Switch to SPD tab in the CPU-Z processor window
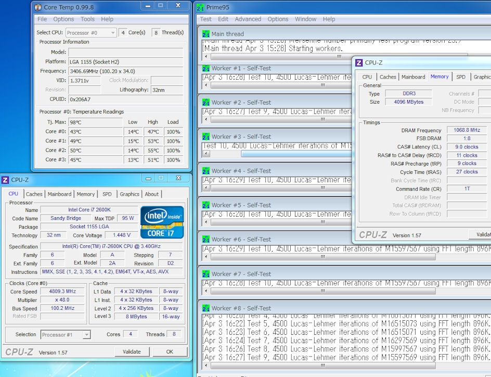This screenshot has width=491, height=377. (x=107, y=194)
